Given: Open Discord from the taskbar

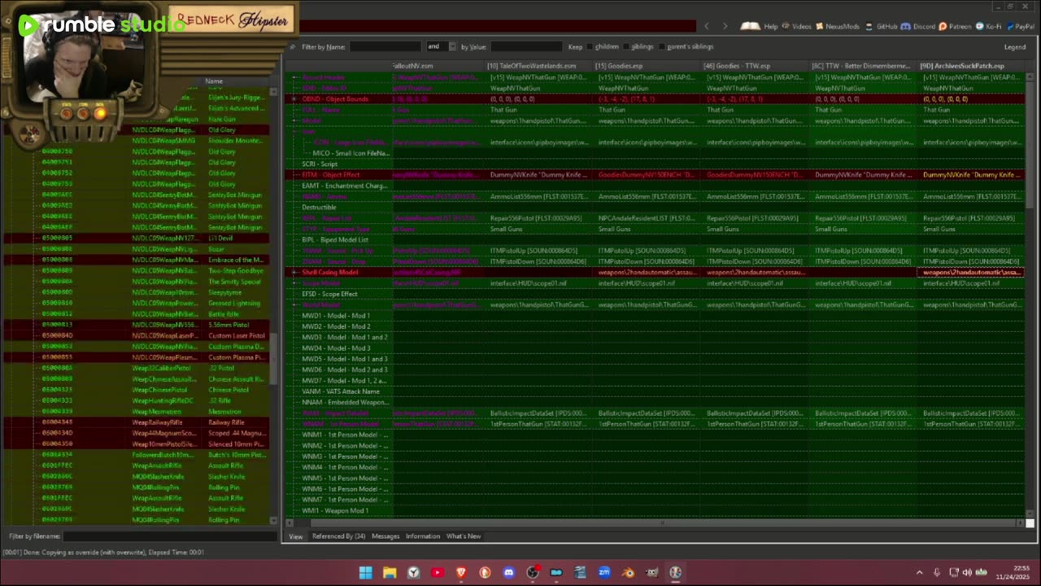Looking at the screenshot, I should pyautogui.click(x=509, y=572).
